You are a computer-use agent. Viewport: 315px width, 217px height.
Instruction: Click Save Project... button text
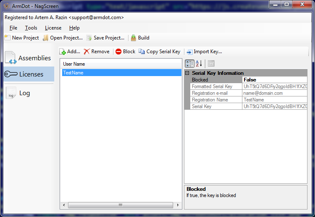click(x=109, y=38)
